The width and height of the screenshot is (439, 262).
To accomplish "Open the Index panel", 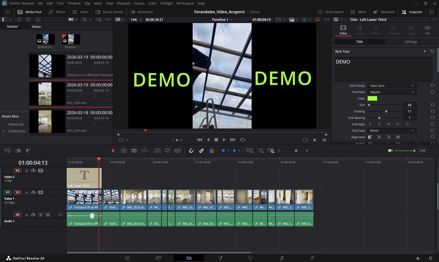I will click(80, 12).
